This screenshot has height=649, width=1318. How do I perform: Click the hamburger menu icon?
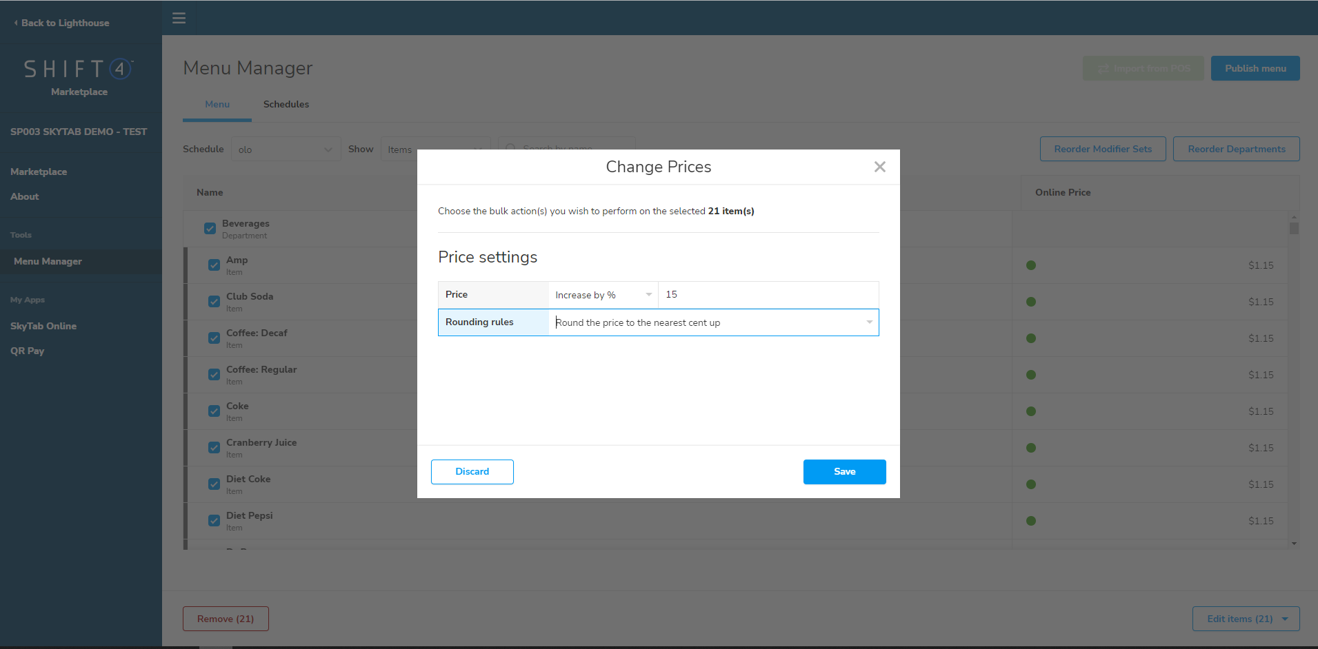coord(179,18)
